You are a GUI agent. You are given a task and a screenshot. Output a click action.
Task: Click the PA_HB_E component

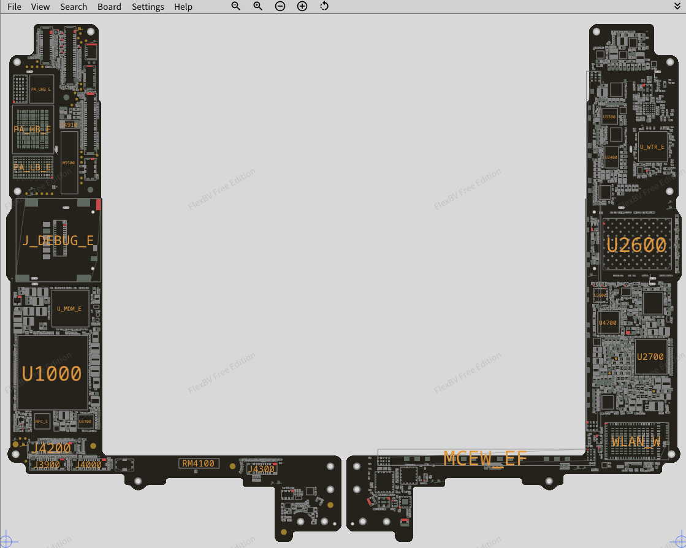click(x=32, y=129)
